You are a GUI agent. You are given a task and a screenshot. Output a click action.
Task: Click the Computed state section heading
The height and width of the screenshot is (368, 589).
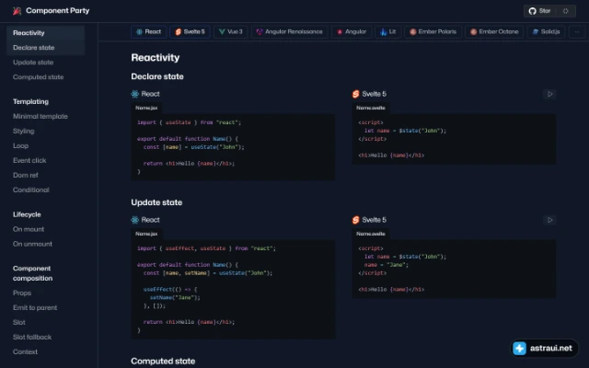[x=163, y=362]
